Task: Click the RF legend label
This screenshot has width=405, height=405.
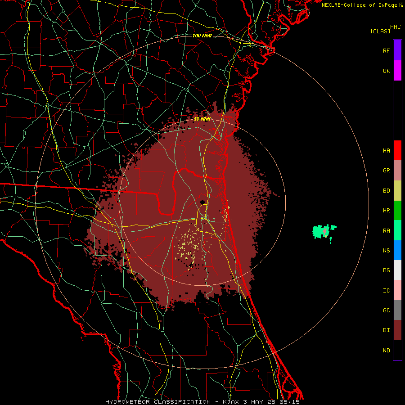Action: coord(386,50)
